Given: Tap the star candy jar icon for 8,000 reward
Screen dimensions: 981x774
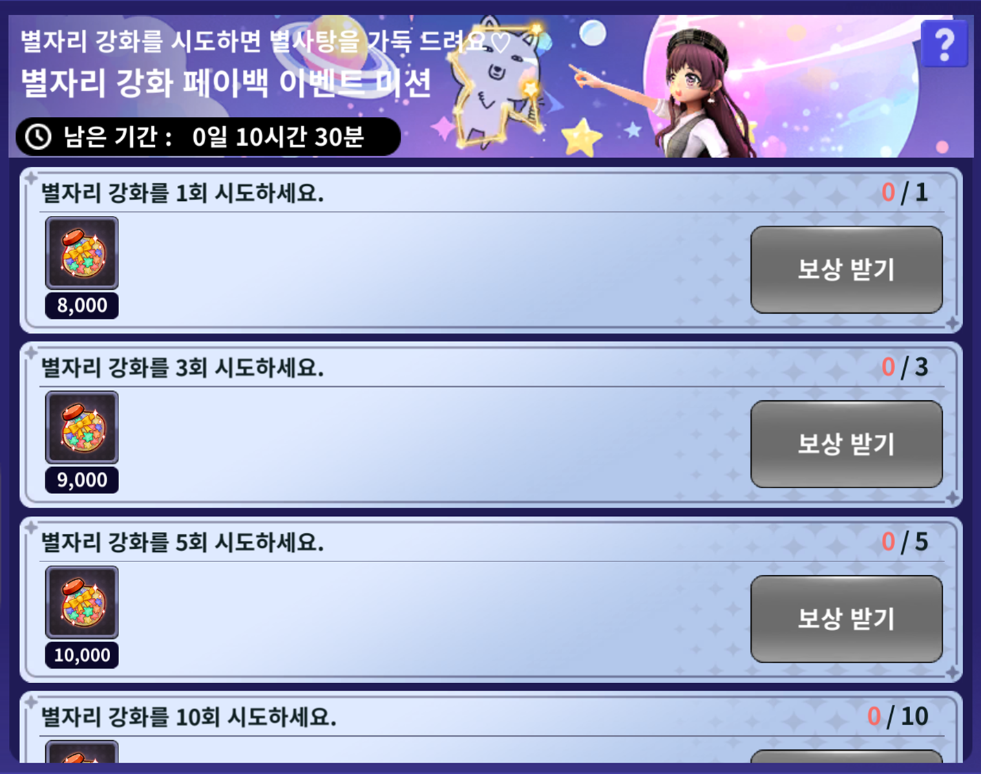Looking at the screenshot, I should pos(82,253).
